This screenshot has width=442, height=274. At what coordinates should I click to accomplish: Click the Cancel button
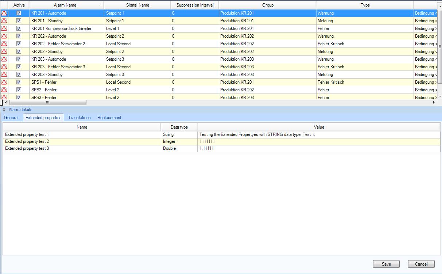point(421,264)
